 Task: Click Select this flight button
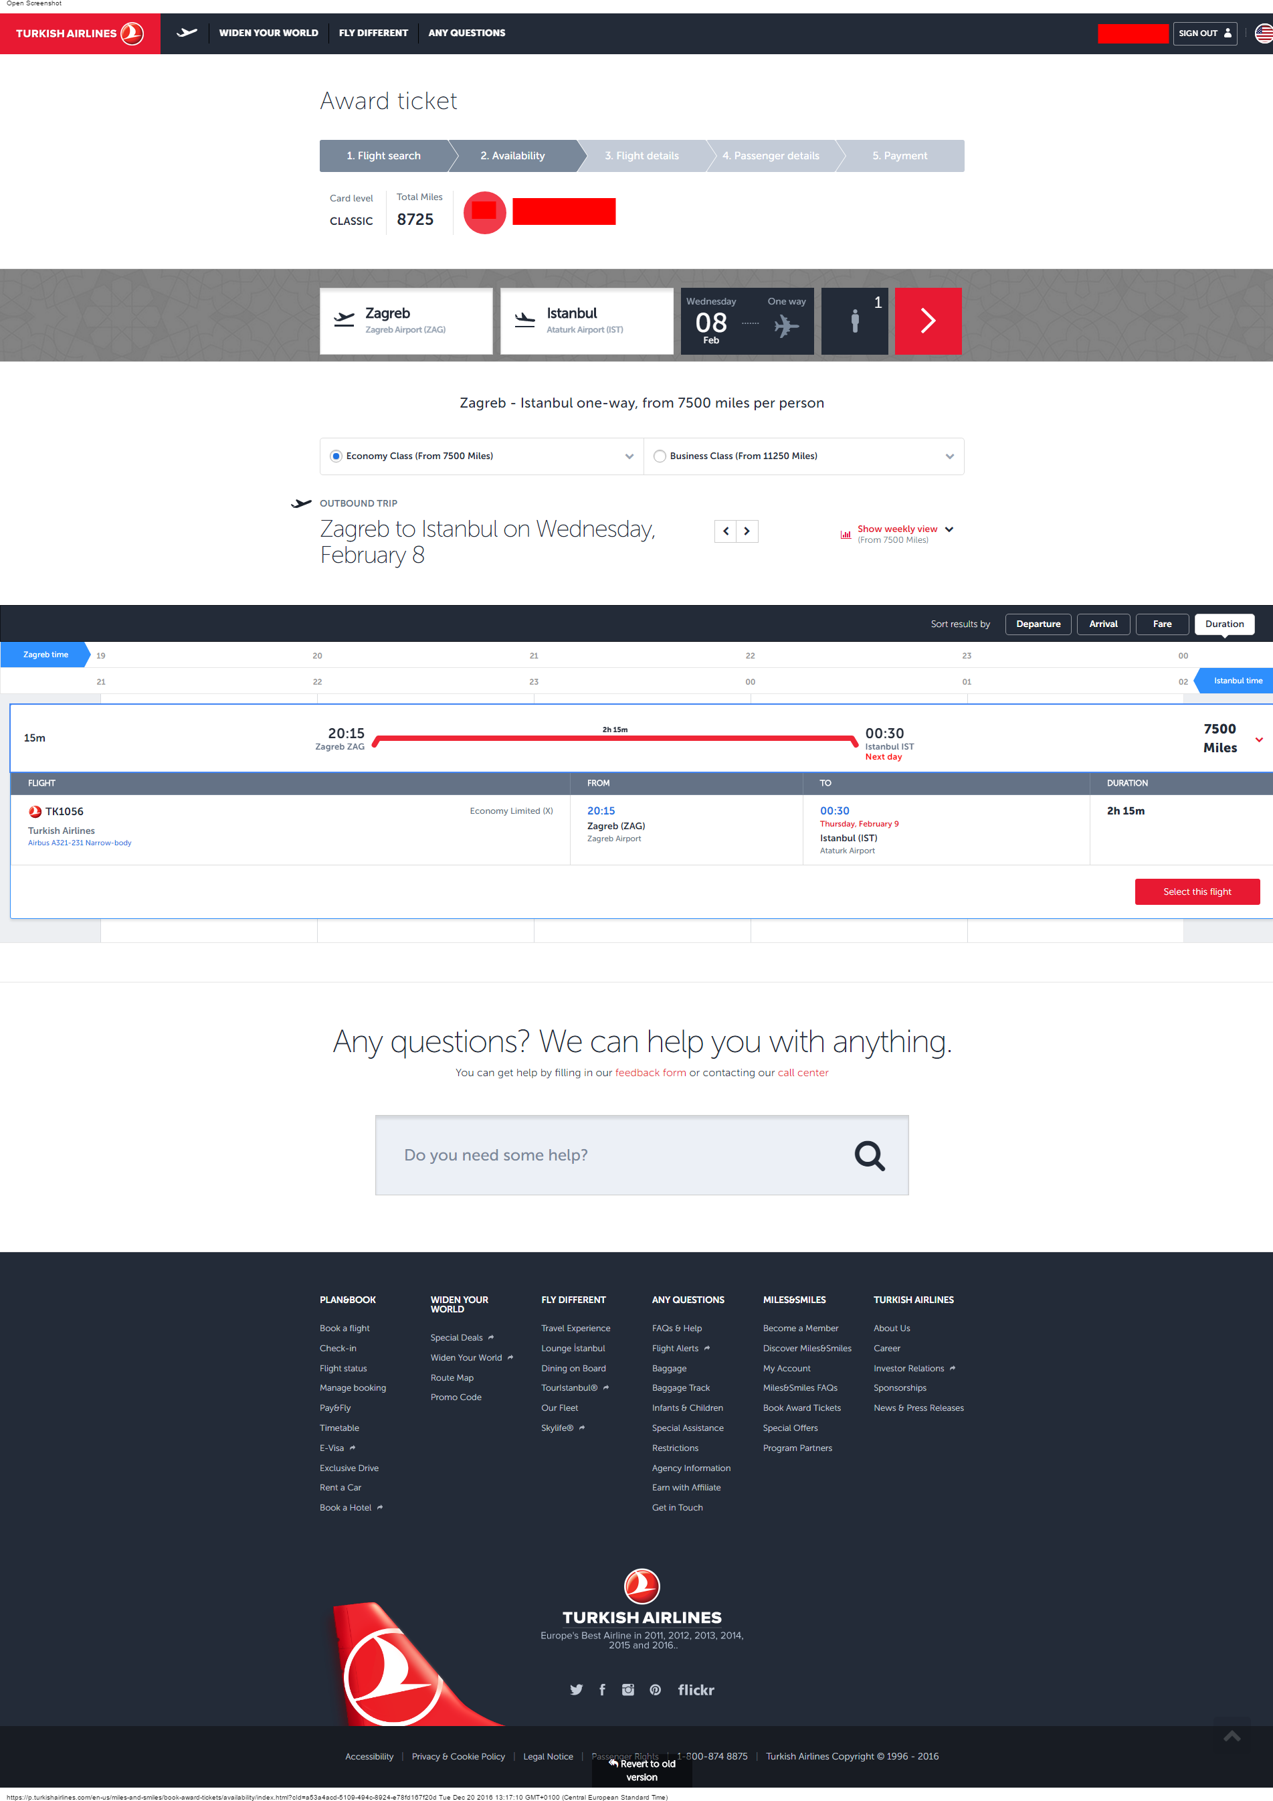tap(1197, 892)
